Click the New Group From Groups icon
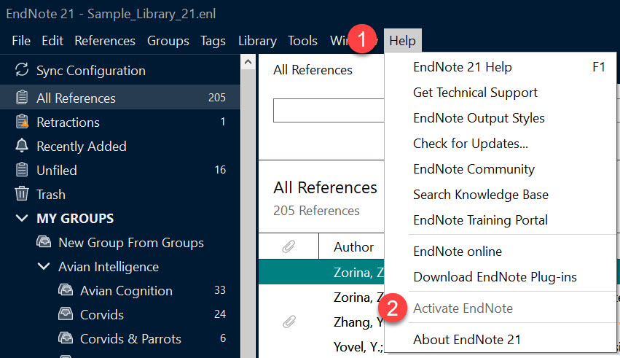620x358 pixels. (44, 241)
